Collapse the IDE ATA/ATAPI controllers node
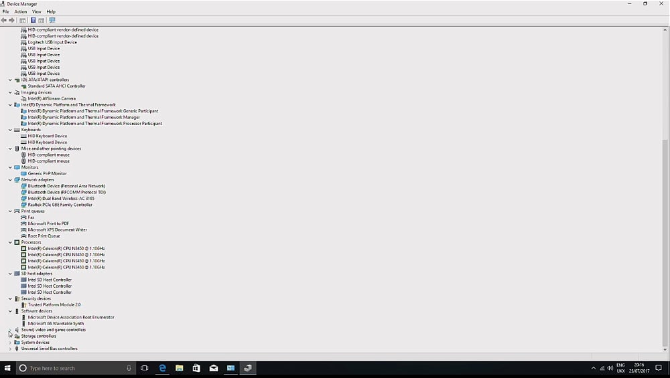This screenshot has width=670, height=378. (10, 80)
